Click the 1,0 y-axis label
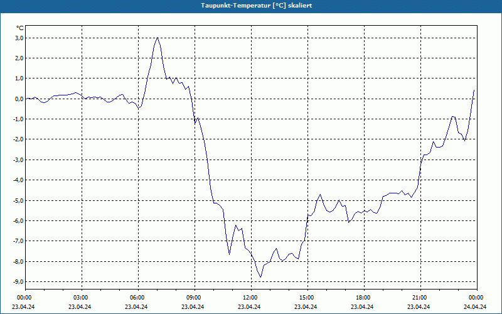502x314 pixels. pos(19,78)
